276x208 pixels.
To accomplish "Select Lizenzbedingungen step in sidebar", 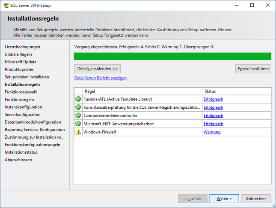I will [22, 47].
